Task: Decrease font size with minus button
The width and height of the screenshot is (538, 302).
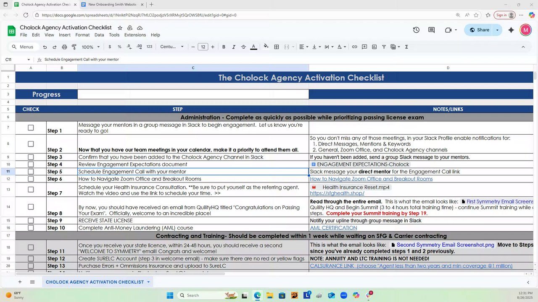Action: click(x=193, y=47)
